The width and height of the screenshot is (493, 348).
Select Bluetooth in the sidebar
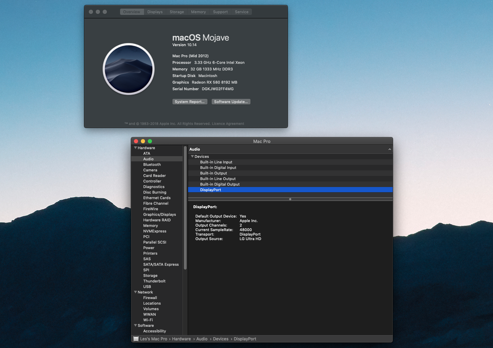157,164
